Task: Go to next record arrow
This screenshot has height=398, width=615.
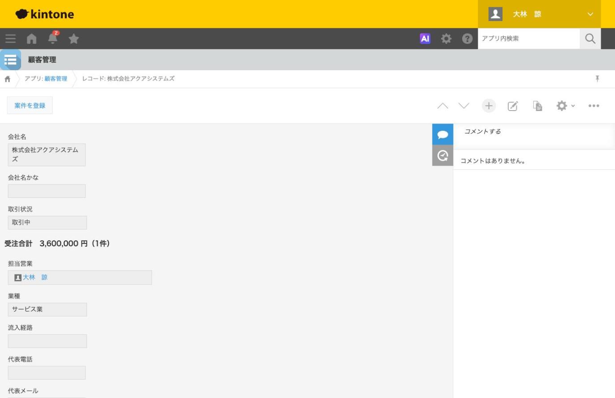Action: [464, 106]
